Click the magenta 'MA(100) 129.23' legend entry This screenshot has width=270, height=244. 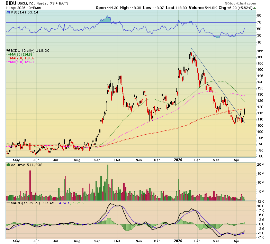20,62
